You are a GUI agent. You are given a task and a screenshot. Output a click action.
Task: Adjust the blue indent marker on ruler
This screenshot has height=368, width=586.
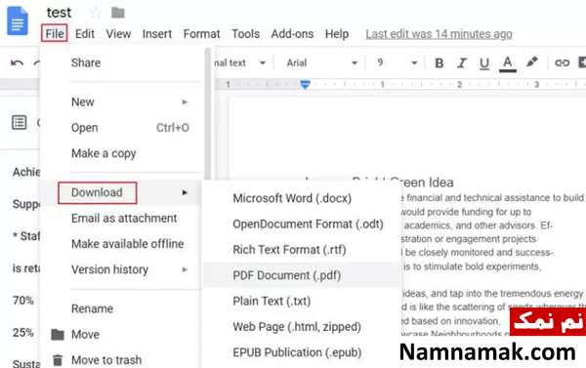coord(305,84)
